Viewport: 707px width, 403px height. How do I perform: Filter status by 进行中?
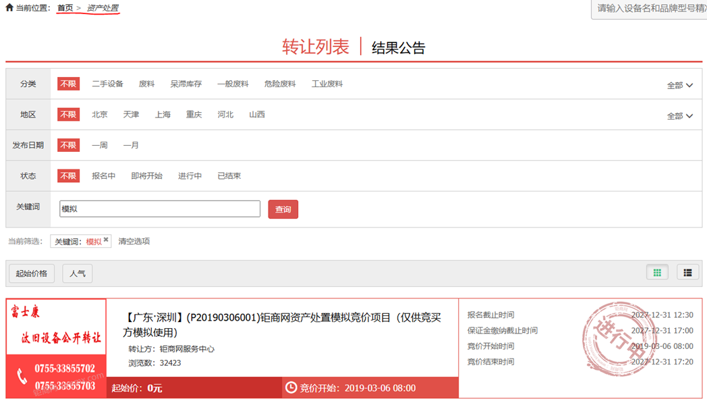190,176
